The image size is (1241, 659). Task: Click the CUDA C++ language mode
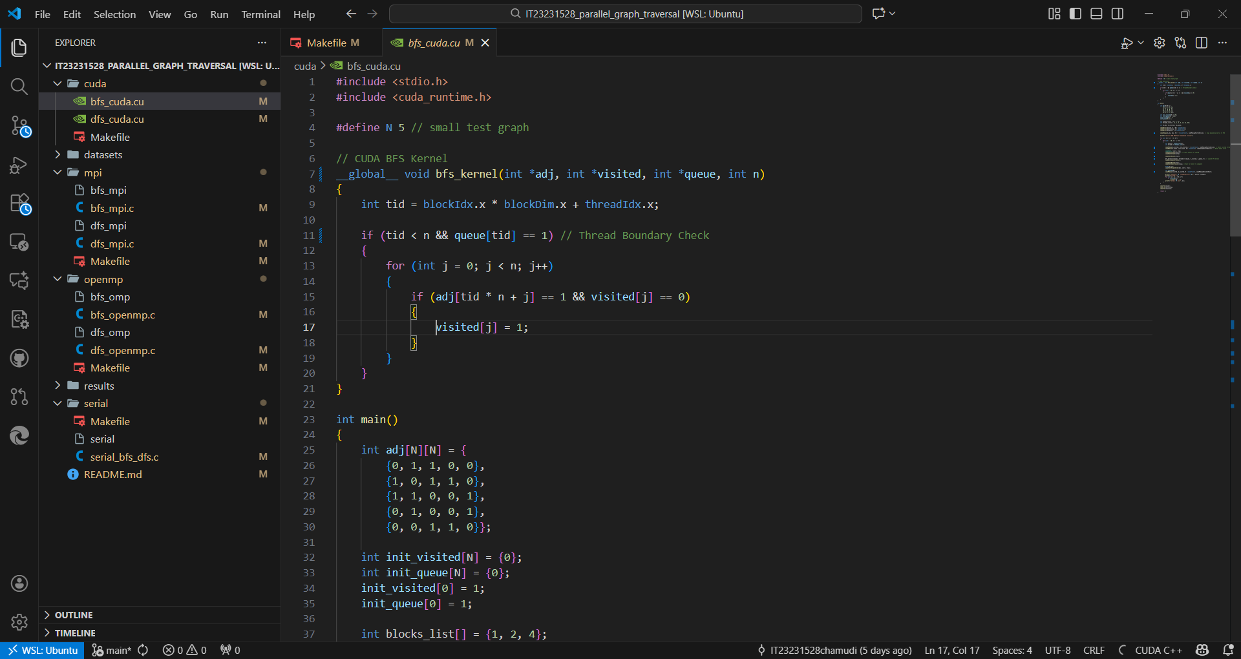1158,650
